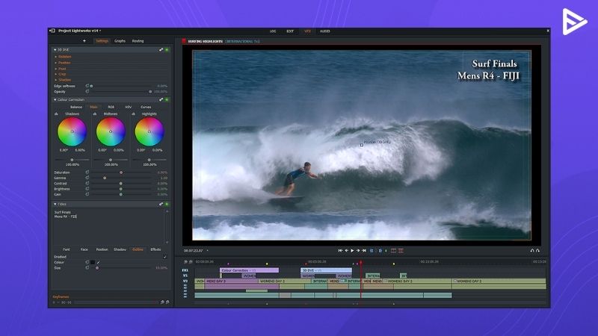
Task: Click the Contrast keyframe icon
Action: pyautogui.click(x=87, y=183)
